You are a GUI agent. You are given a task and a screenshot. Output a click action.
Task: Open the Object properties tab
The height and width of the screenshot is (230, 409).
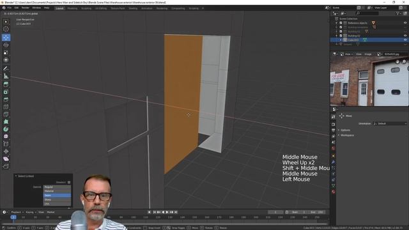pos(334,156)
